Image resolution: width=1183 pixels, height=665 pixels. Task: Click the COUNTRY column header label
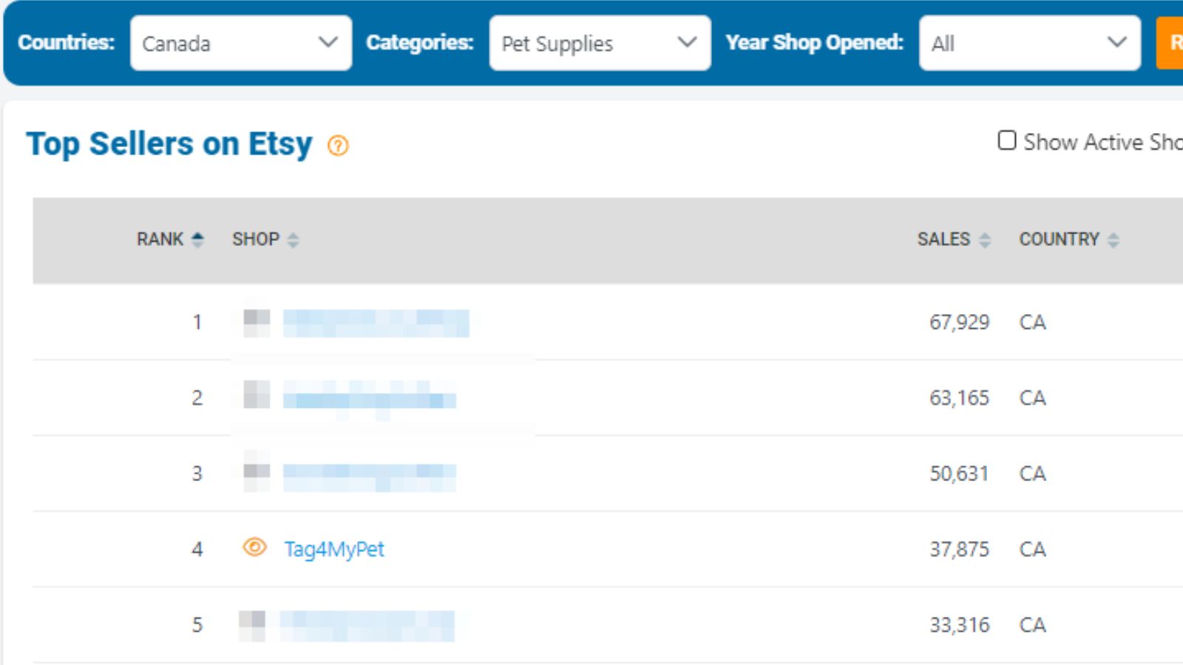click(x=1060, y=239)
